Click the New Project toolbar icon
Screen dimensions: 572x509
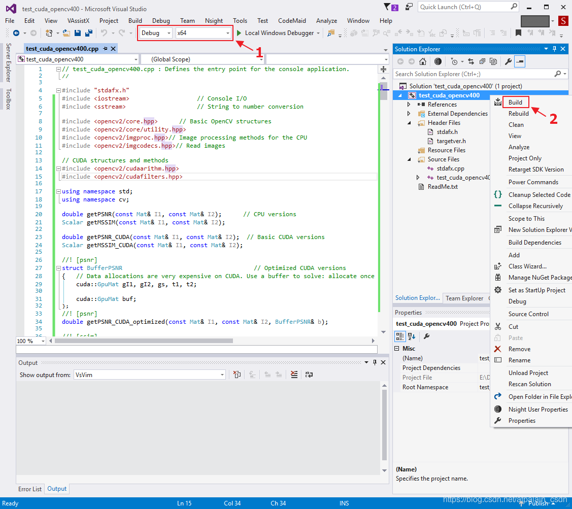(49, 33)
